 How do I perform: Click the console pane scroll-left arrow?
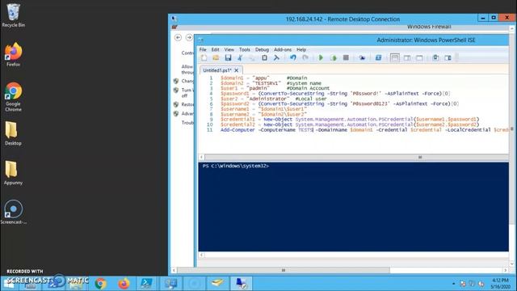(201, 255)
